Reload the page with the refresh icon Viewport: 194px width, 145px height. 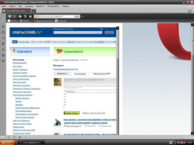[x=25, y=16]
